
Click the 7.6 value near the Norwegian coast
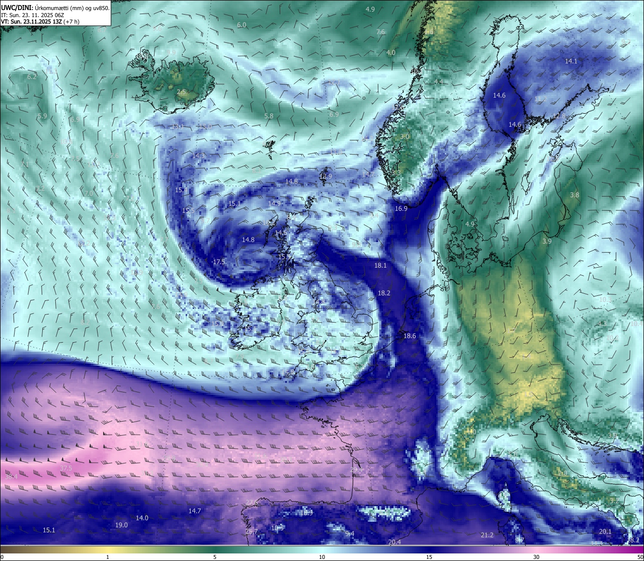pyautogui.click(x=380, y=32)
